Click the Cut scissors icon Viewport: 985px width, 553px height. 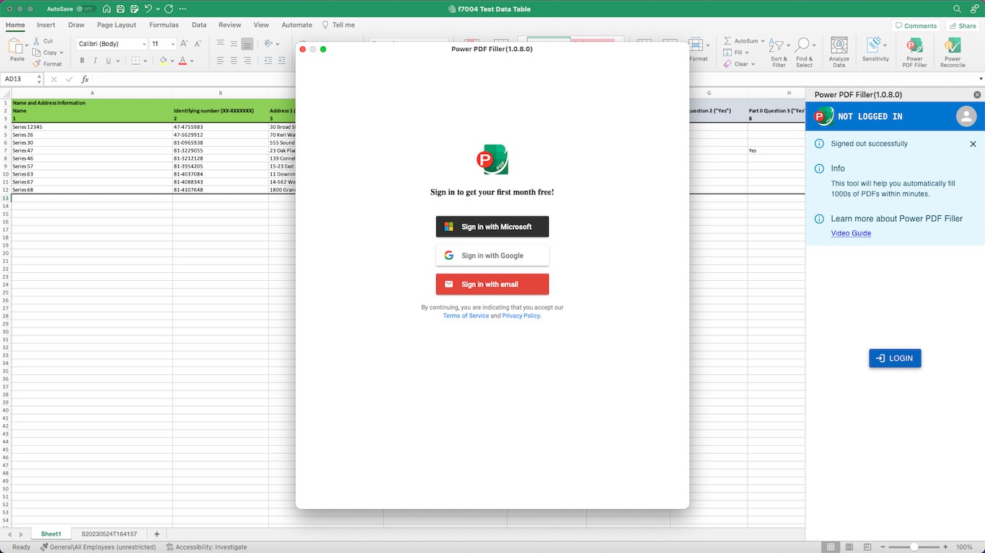tap(37, 41)
